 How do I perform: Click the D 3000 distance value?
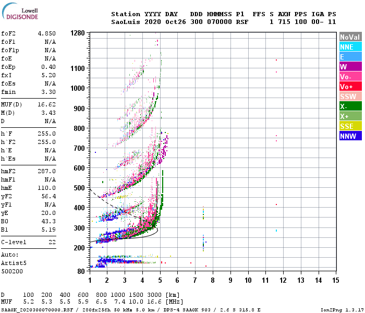[x=154, y=295]
